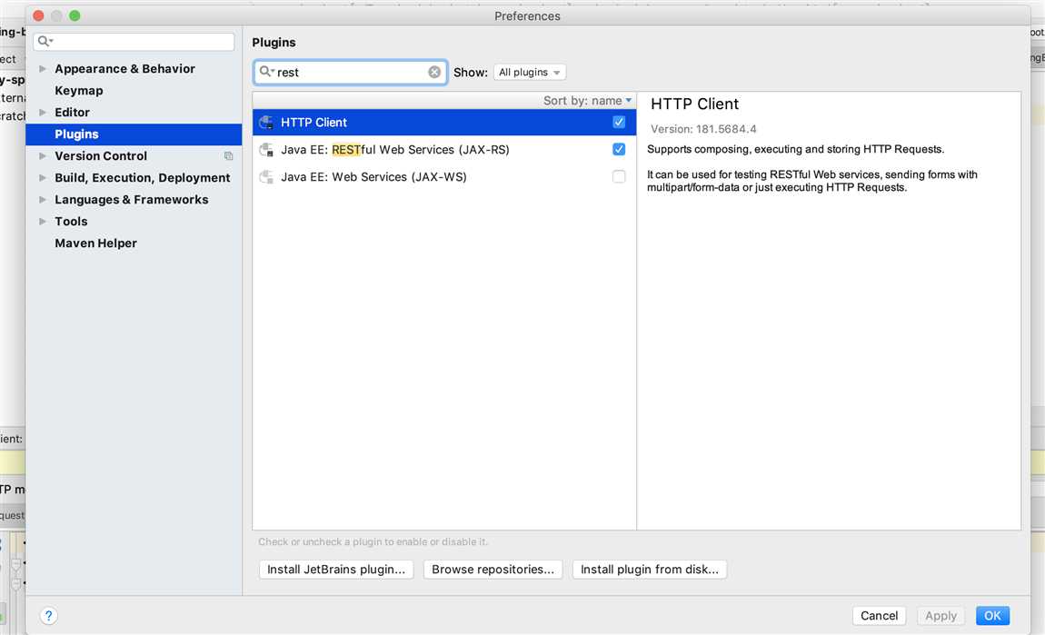Expand the Editor section arrow

[x=43, y=113]
